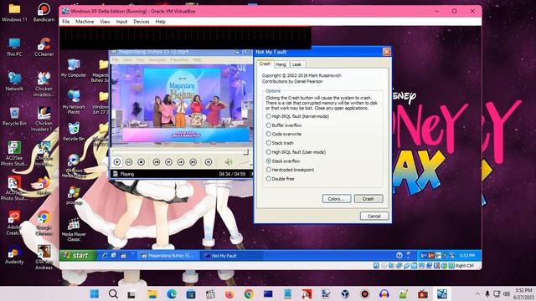Open the CCleaner desktop shortcut
536x301 pixels.
[44, 47]
